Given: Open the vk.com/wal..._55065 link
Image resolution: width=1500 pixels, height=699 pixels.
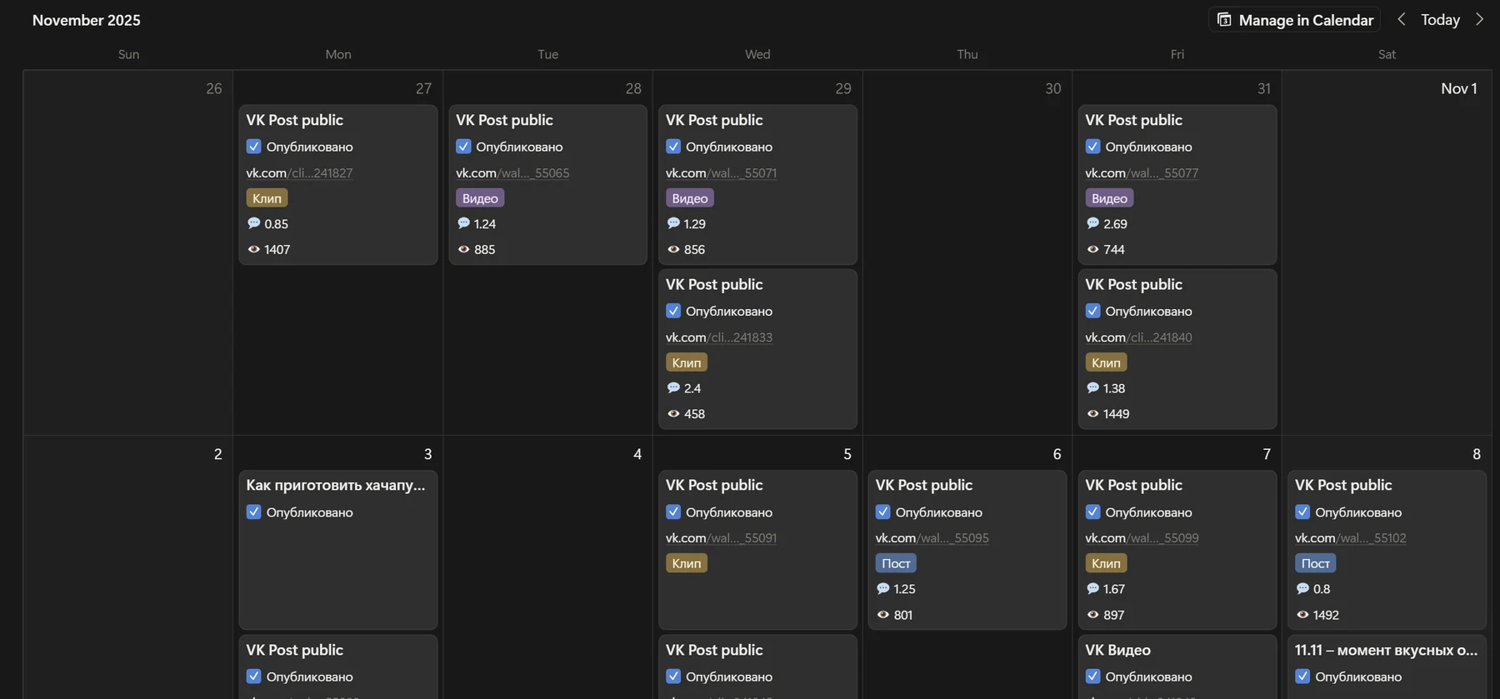Looking at the screenshot, I should pos(512,173).
